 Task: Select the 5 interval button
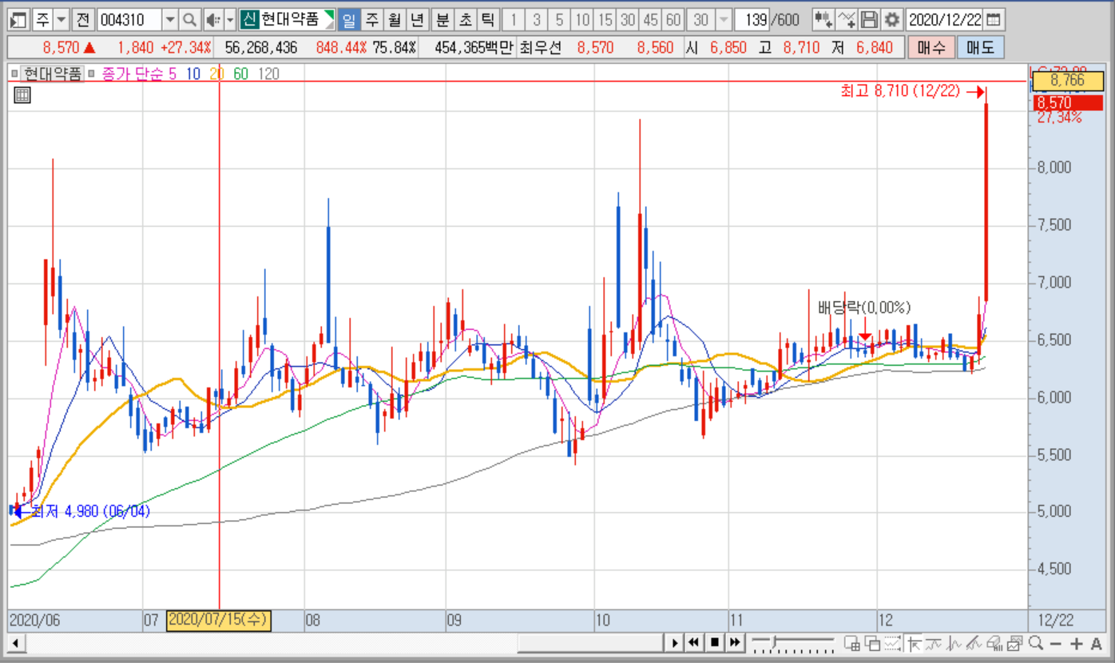[560, 20]
